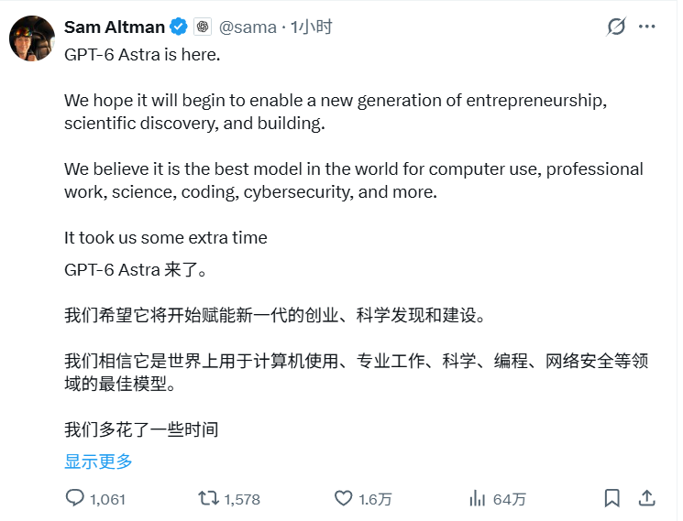Image resolution: width=683 pixels, height=521 pixels.
Task: Click the 1.6万 likes count
Action: (375, 499)
